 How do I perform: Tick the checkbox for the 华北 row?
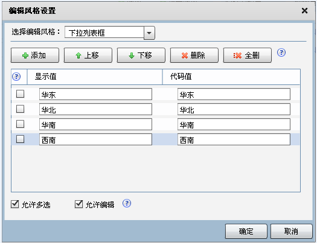point(20,109)
